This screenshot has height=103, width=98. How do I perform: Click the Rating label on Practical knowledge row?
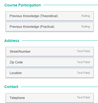coord(86,26)
